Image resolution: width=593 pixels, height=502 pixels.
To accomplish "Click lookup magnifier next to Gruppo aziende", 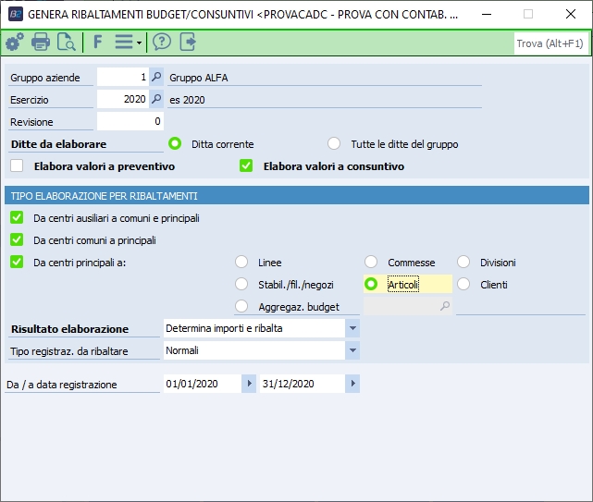I will 156,78.
